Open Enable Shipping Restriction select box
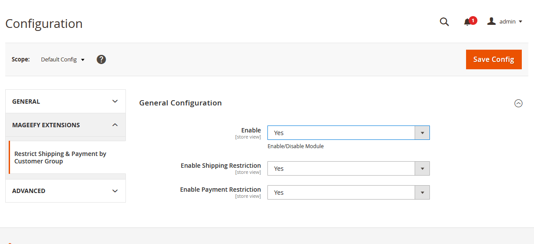This screenshot has height=244, width=534. [x=348, y=169]
